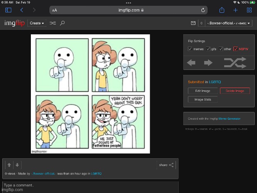Open imgflip search magnifier
The height and width of the screenshot is (193, 257).
coord(62,23)
